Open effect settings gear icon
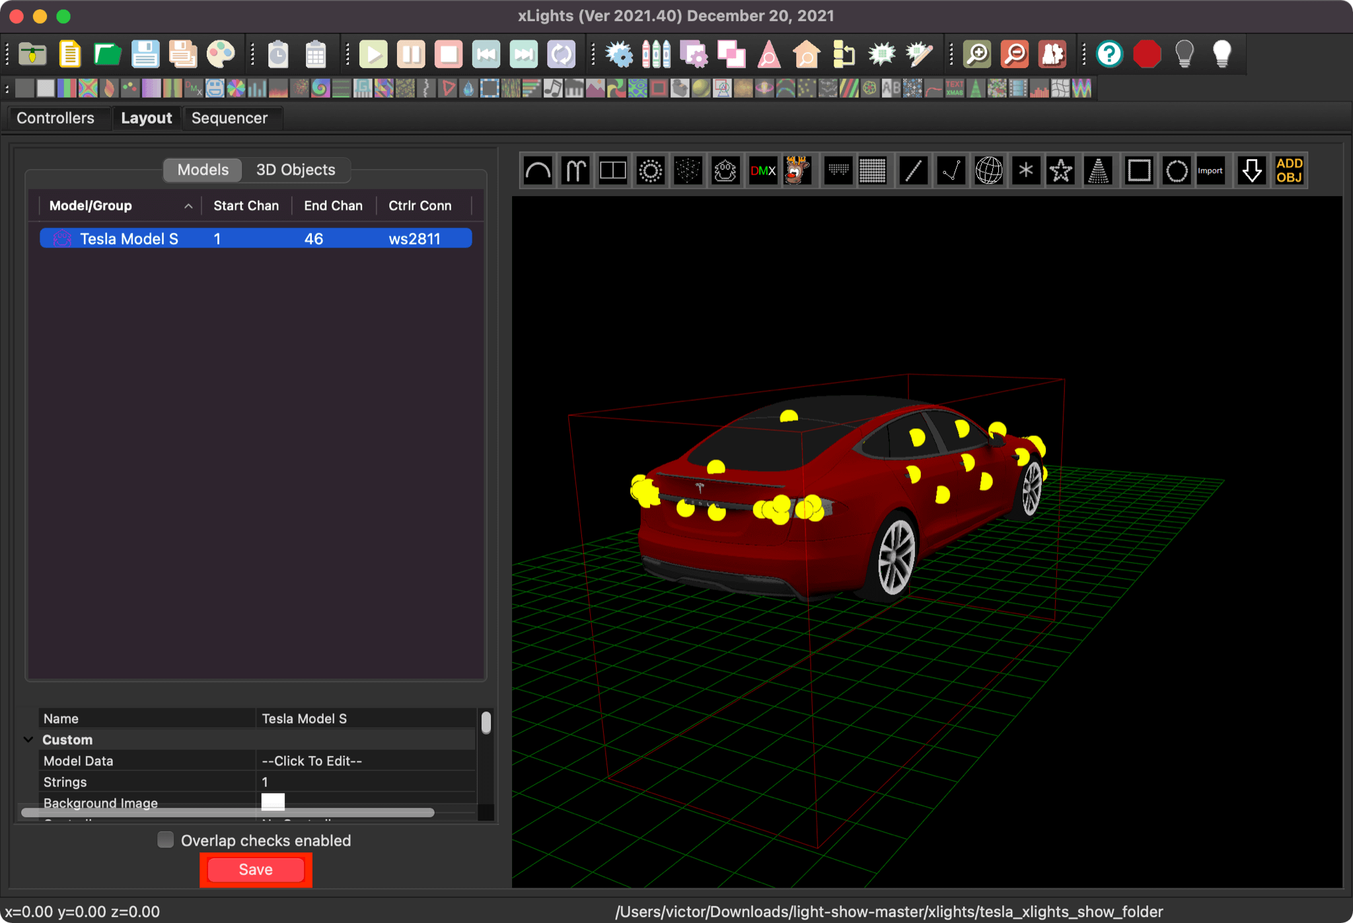The image size is (1353, 923). (x=619, y=54)
